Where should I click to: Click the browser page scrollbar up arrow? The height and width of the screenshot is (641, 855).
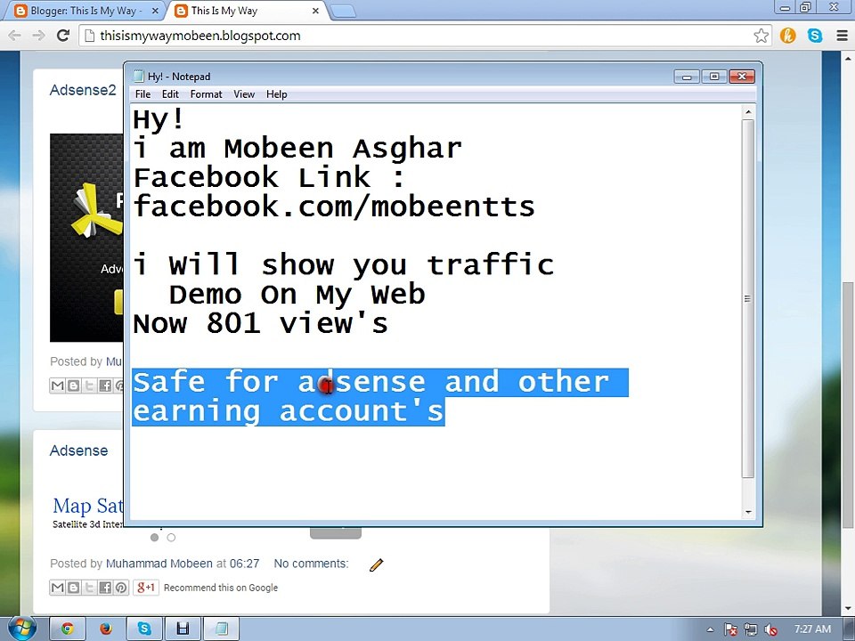pyautogui.click(x=848, y=57)
